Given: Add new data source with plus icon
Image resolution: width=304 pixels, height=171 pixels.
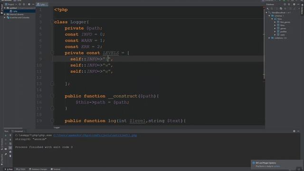Looking at the screenshot, I should point(268,9).
